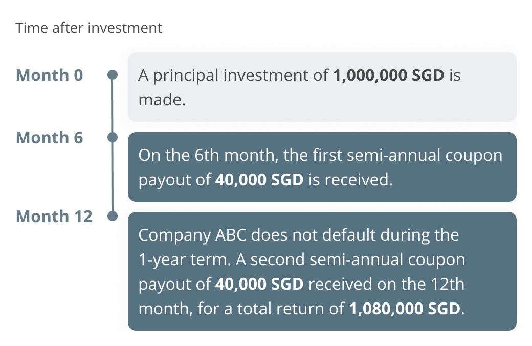The width and height of the screenshot is (532, 346).
Task: Select the Month 12 timeline dot
Action: point(113,216)
